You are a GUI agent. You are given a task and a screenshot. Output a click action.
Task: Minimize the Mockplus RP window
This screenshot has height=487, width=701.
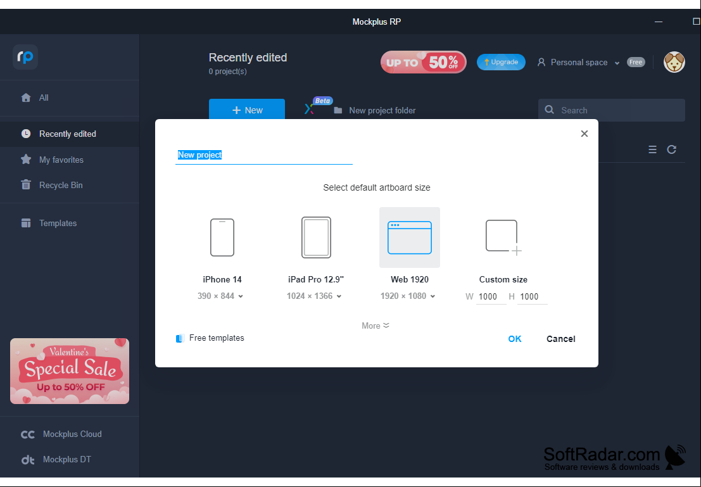point(658,22)
